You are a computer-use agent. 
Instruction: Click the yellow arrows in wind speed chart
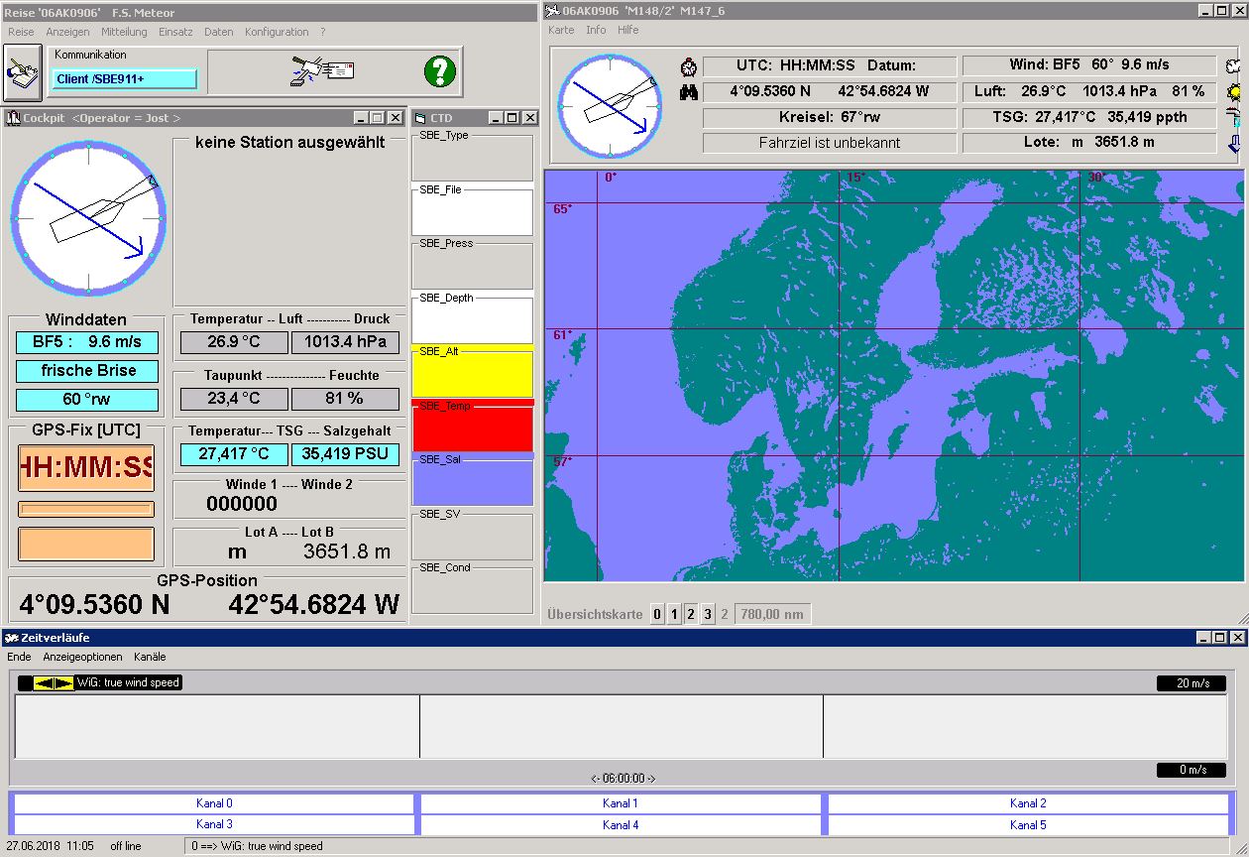tap(53, 682)
